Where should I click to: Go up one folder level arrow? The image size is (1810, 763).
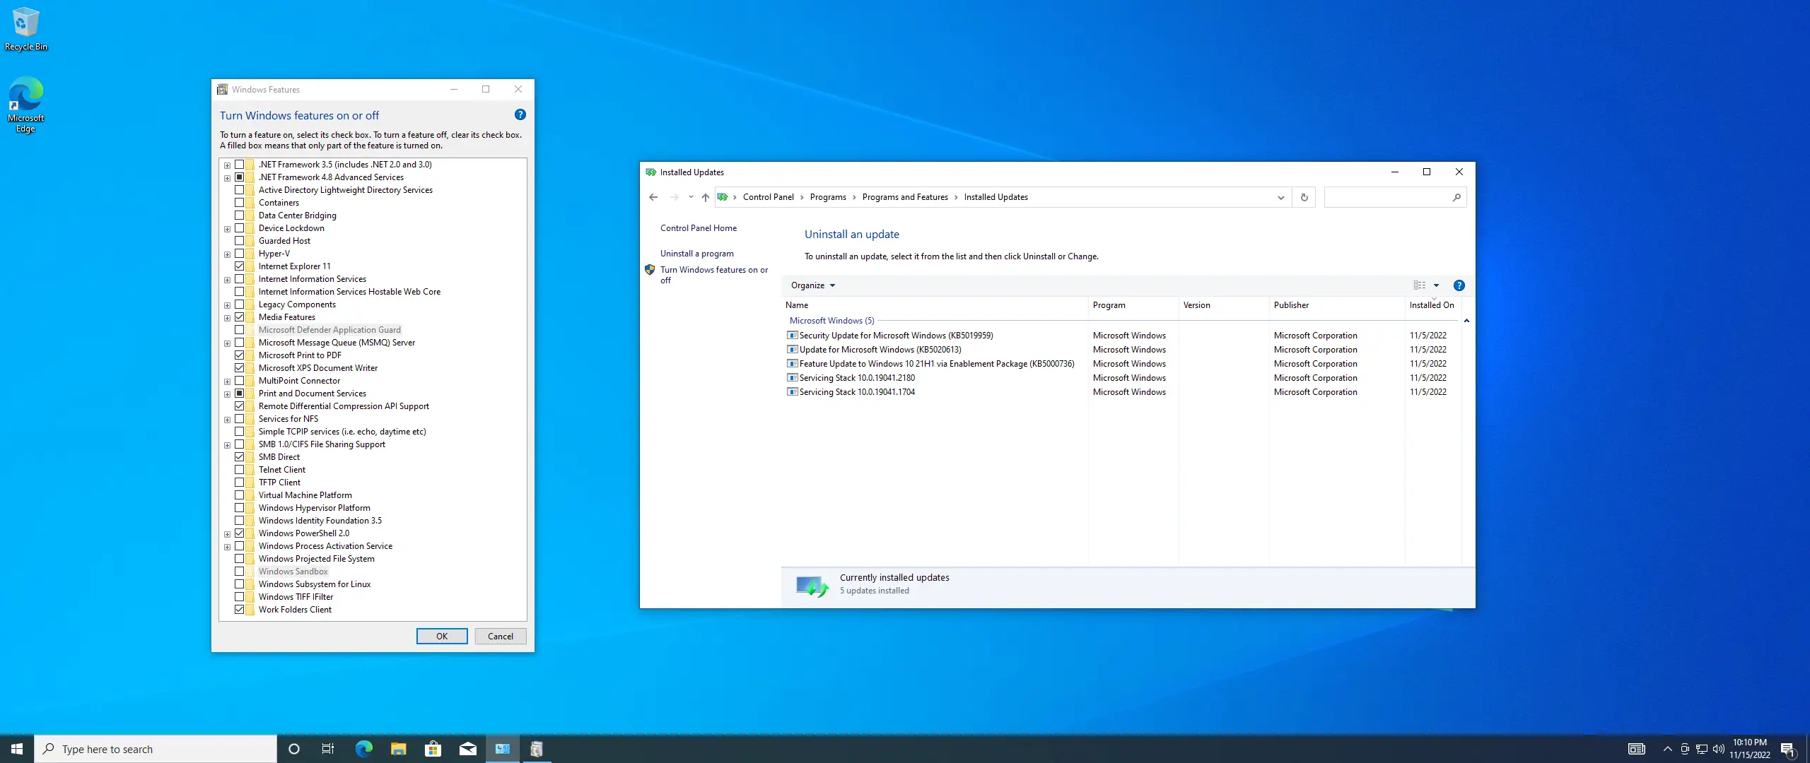coord(705,198)
